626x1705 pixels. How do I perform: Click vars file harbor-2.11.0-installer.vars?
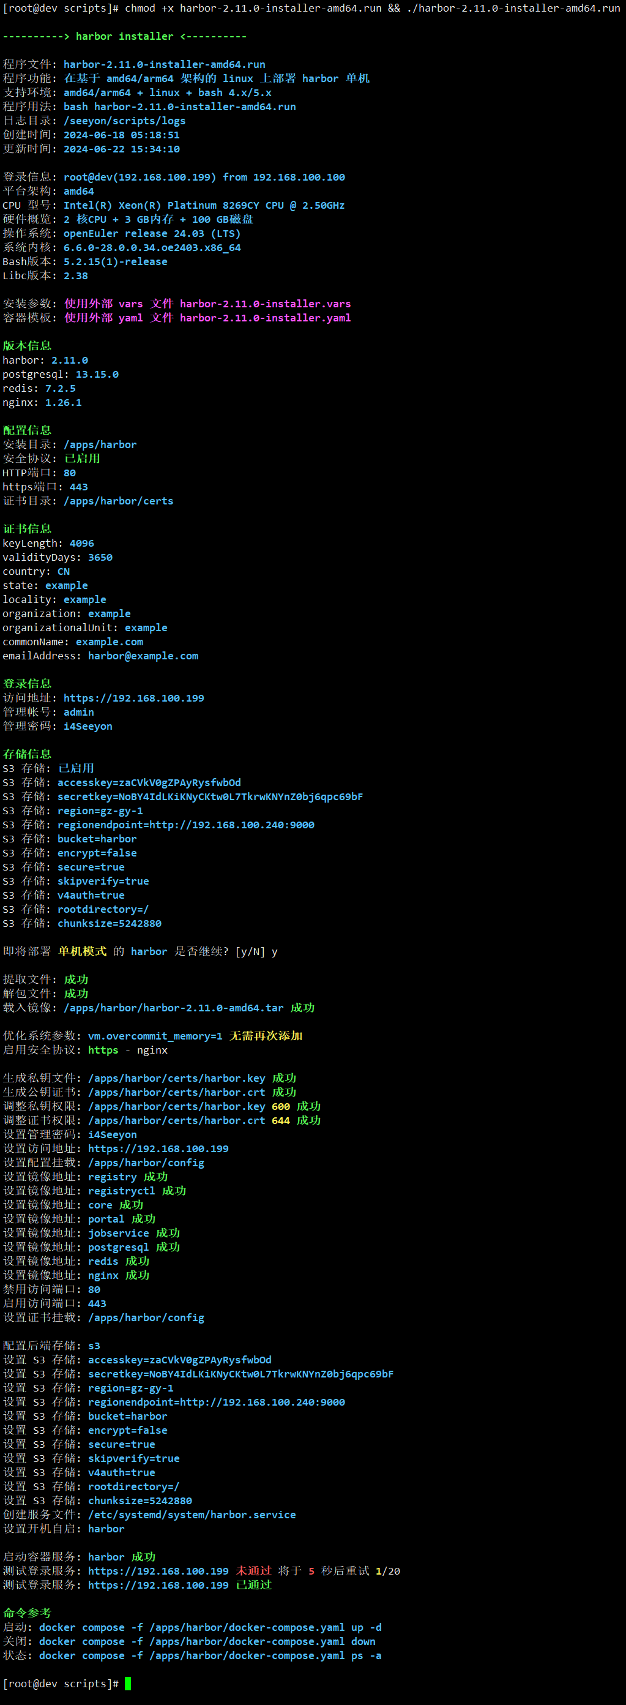click(266, 304)
